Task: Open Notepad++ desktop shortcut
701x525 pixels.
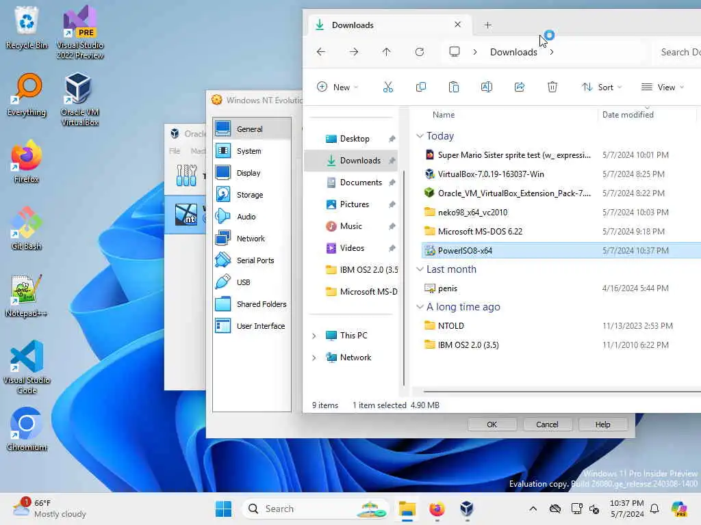Action: pyautogui.click(x=27, y=295)
